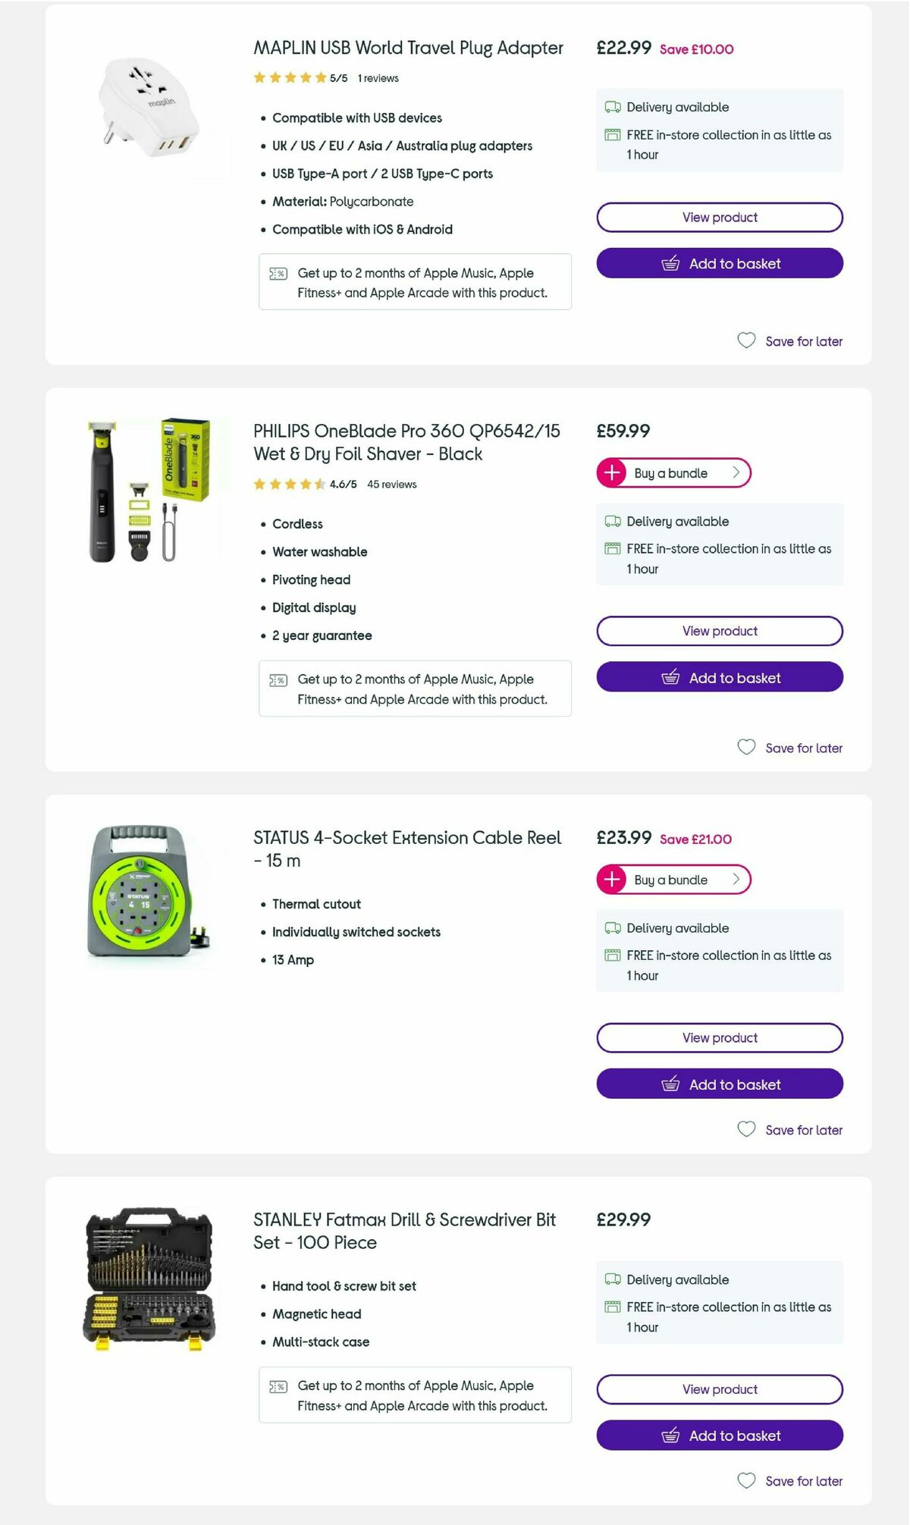Click the 5-star rating on the Maplin travel adapter

288,77
